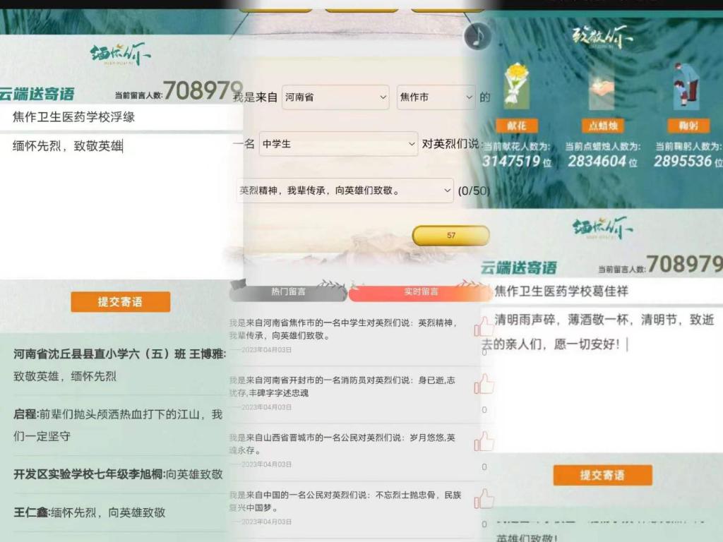Image resolution: width=723 pixels, height=542 pixels.
Task: Click the bowing figures icon
Action: (684, 85)
